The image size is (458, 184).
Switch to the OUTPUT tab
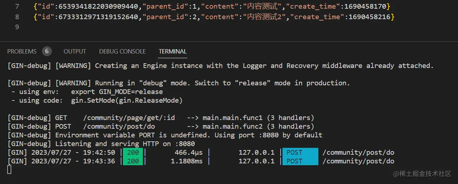(x=75, y=51)
